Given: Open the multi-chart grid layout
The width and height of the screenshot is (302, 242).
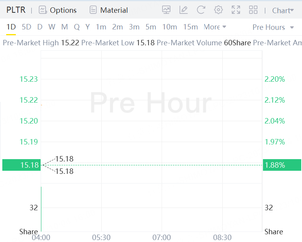Looking at the screenshot, I should [253, 10].
